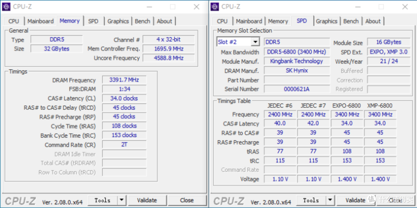Click the 153 clocks tRC value
The width and height of the screenshot is (417, 208).
tap(124, 135)
